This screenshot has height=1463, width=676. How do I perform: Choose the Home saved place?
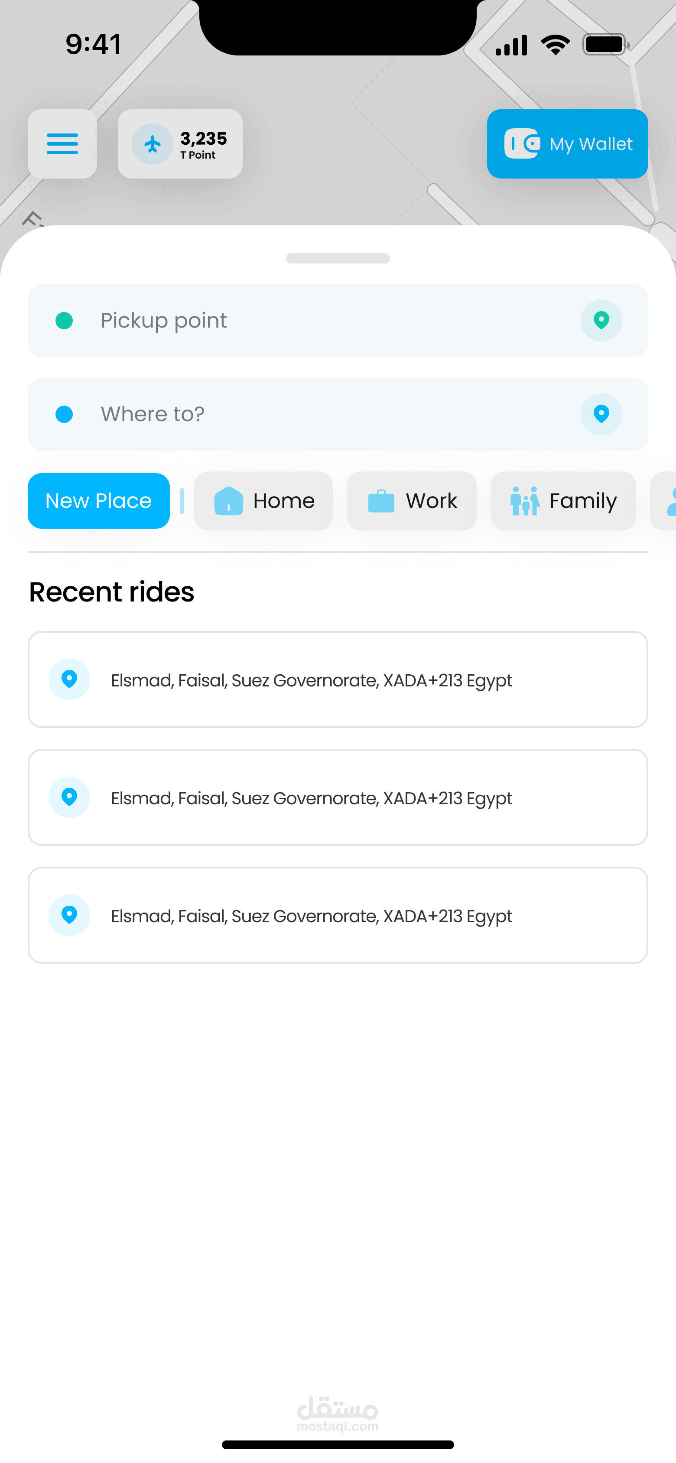click(263, 501)
